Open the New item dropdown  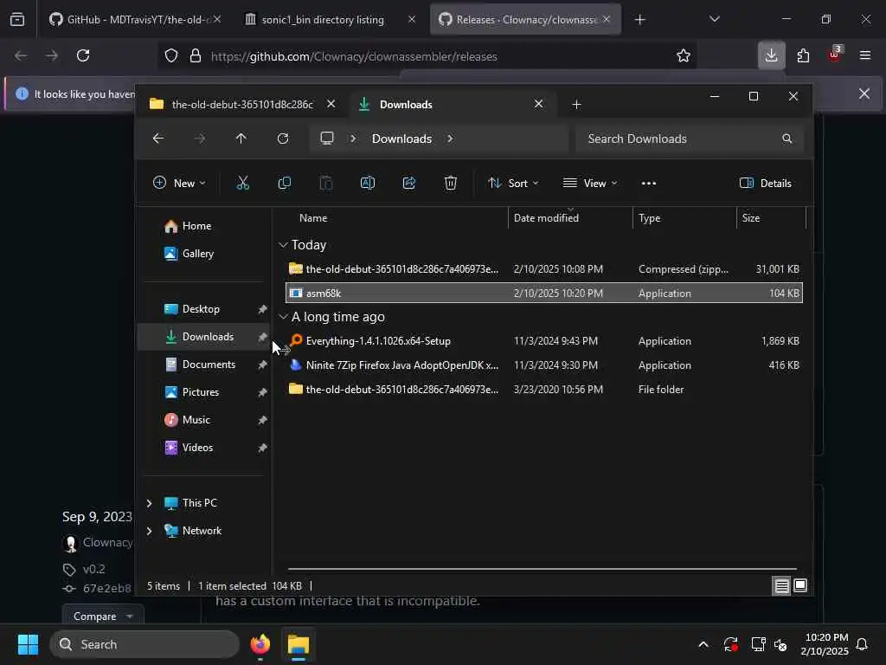click(180, 184)
